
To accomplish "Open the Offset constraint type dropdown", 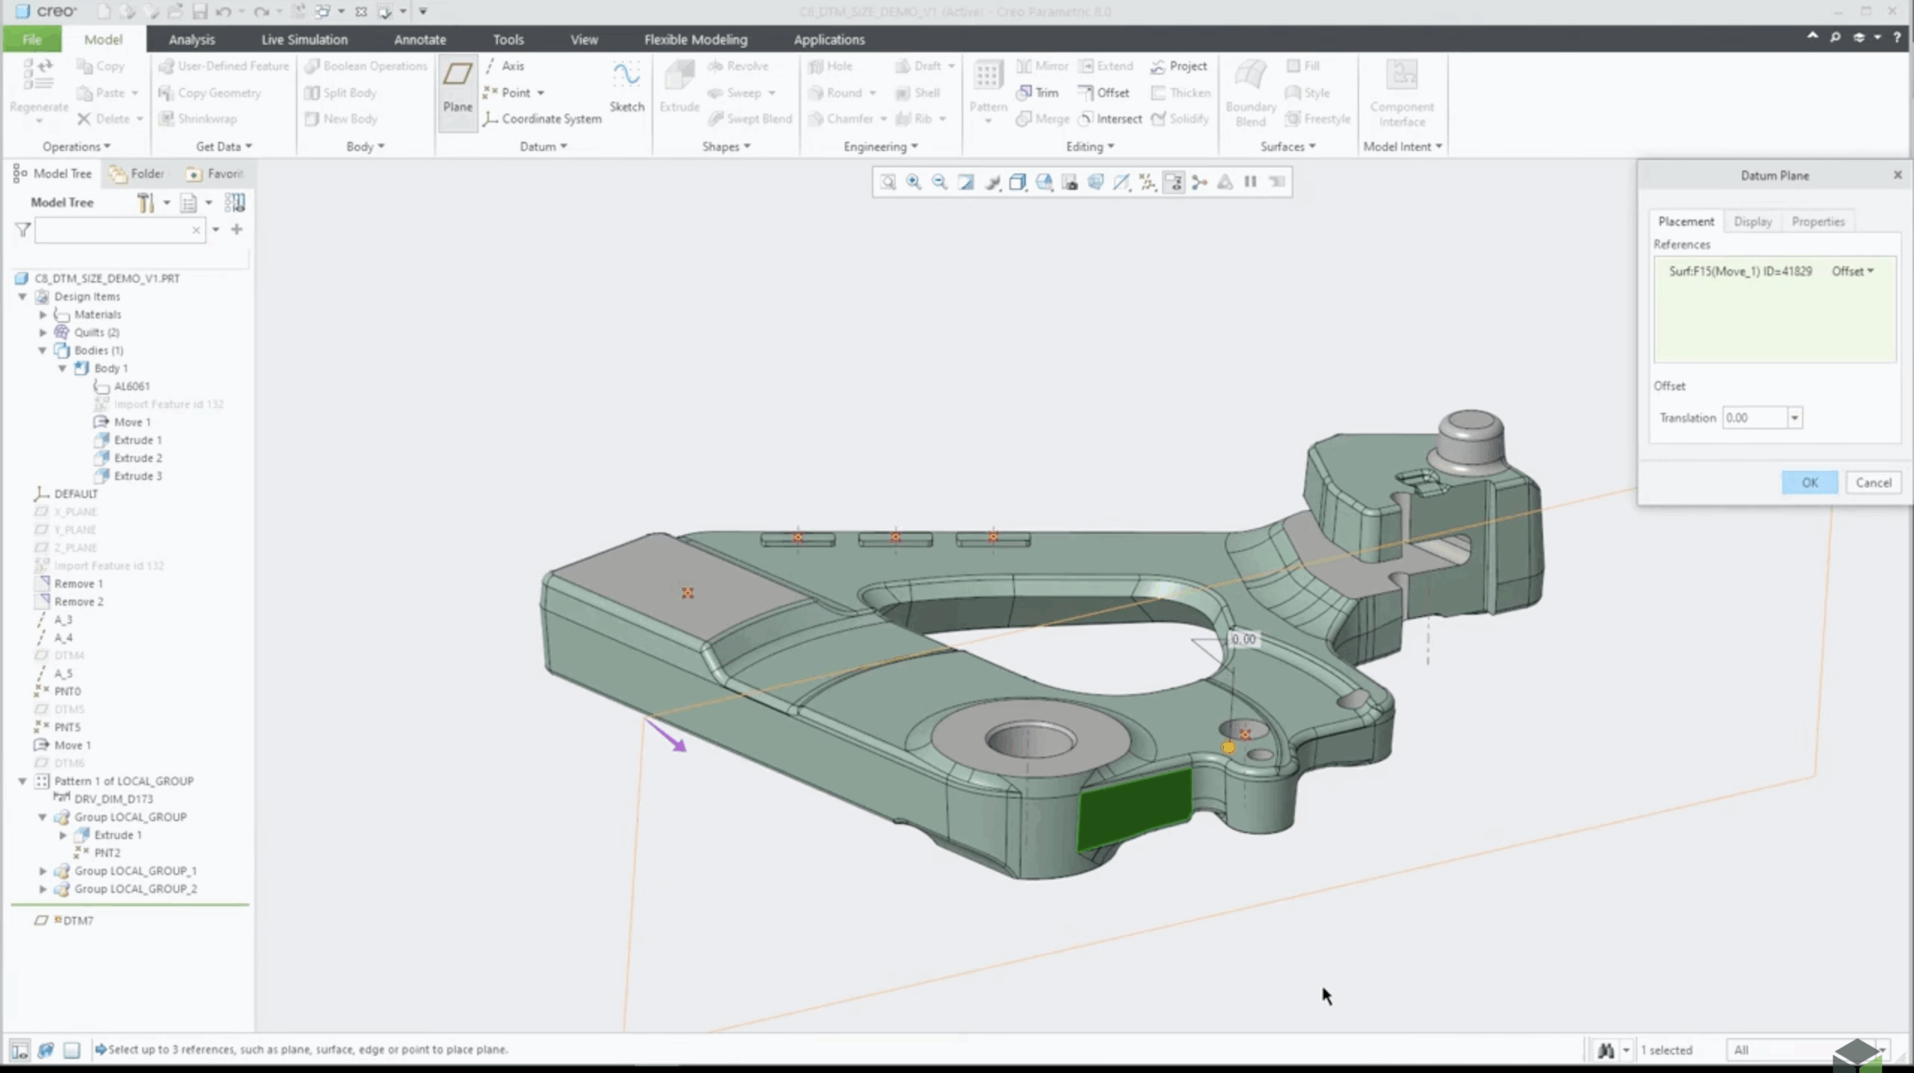I will pyautogui.click(x=1853, y=271).
